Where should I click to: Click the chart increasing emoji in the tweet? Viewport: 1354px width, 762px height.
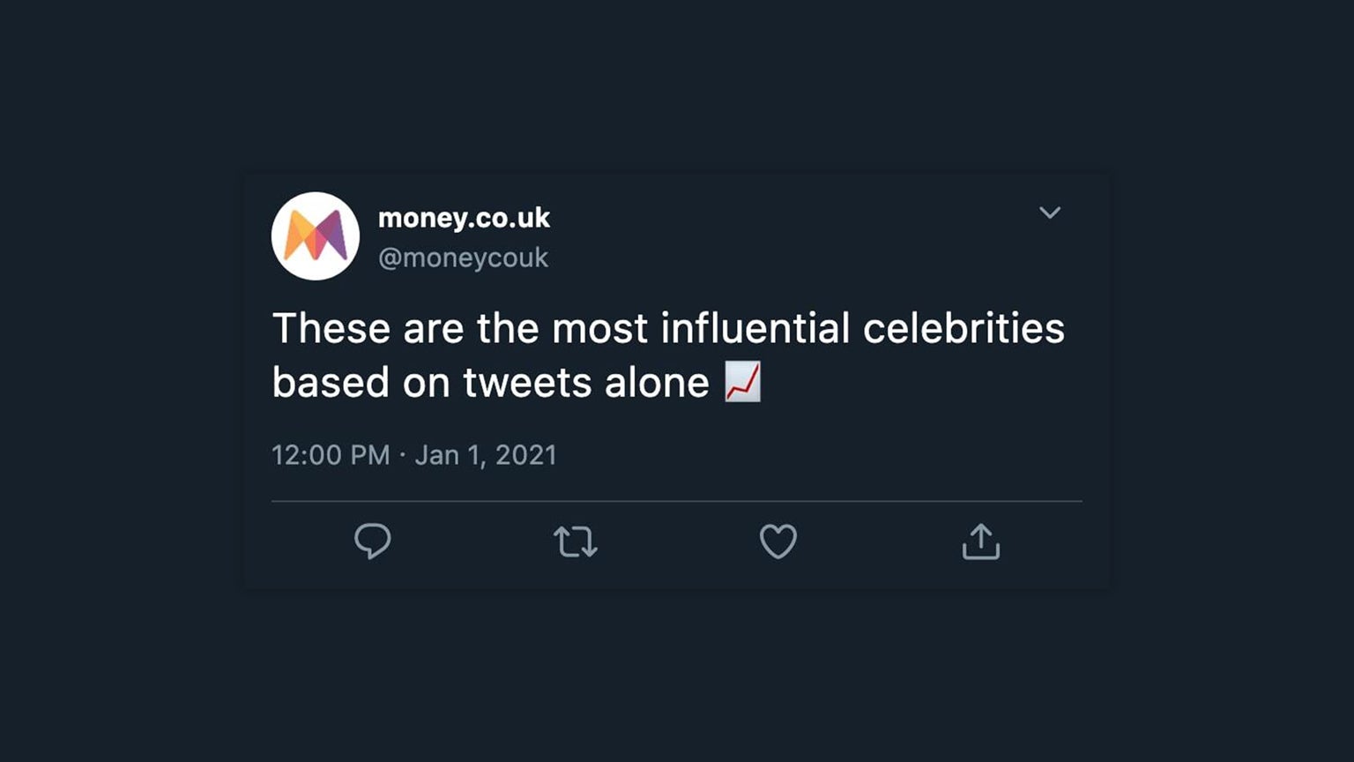coord(740,383)
